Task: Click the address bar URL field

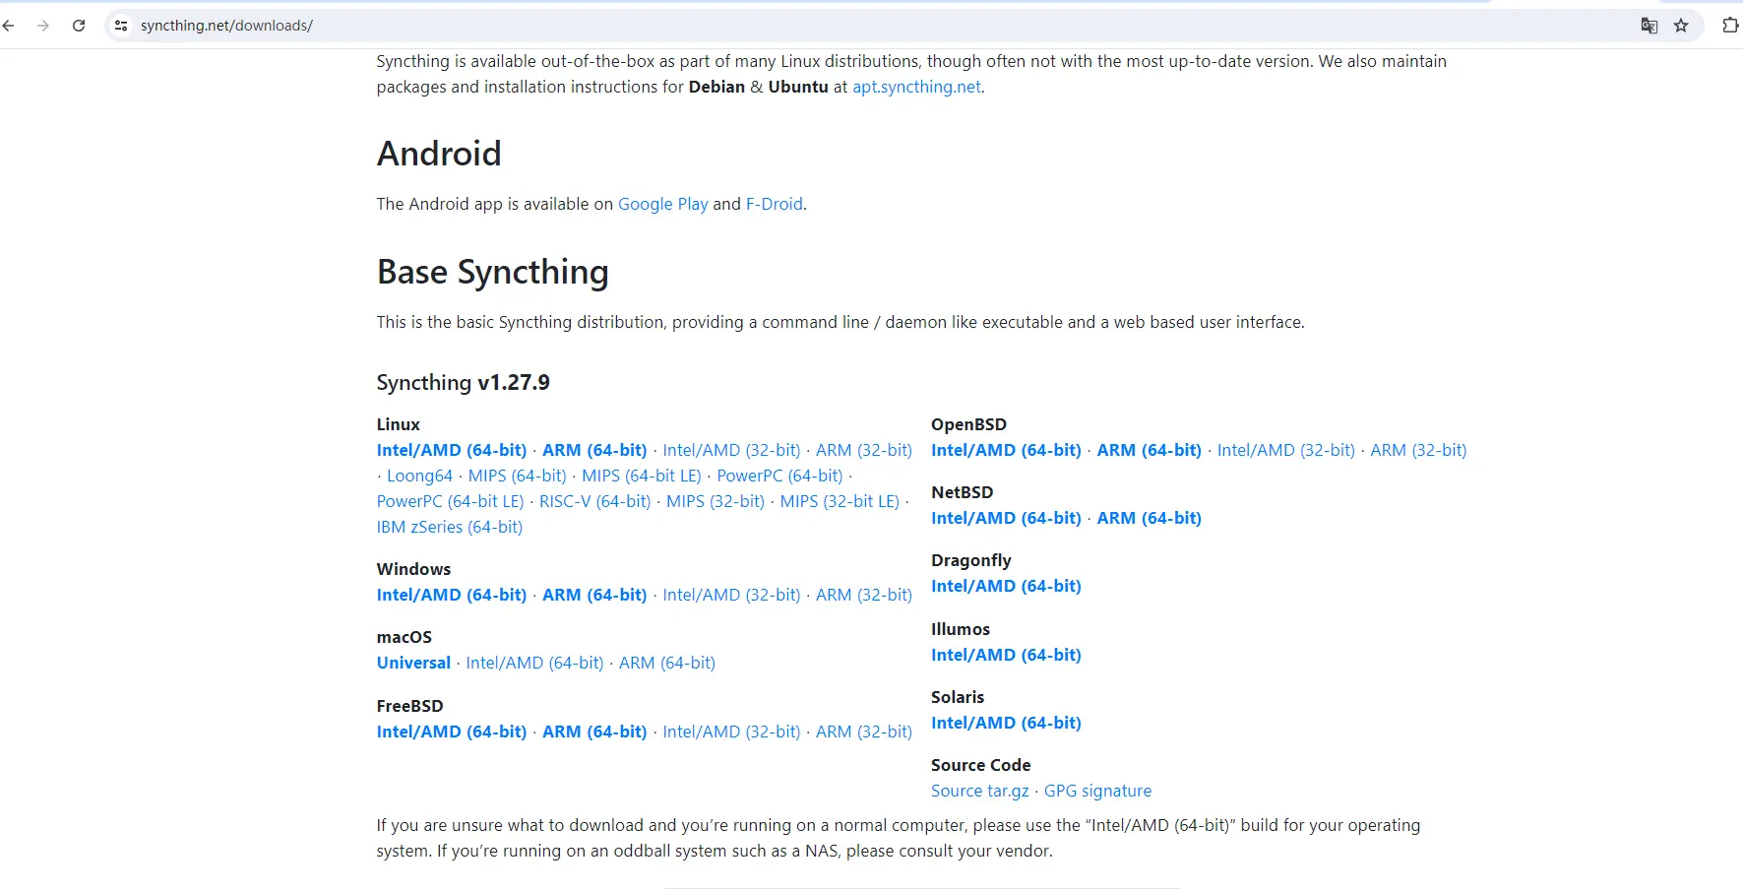Action: pos(787,26)
